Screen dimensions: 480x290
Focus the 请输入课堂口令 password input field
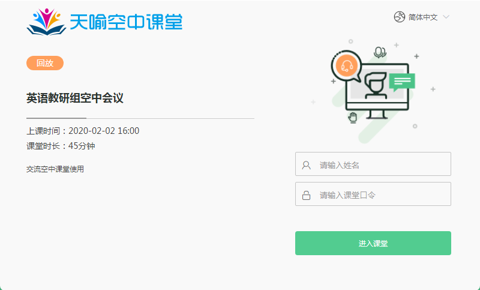(373, 194)
